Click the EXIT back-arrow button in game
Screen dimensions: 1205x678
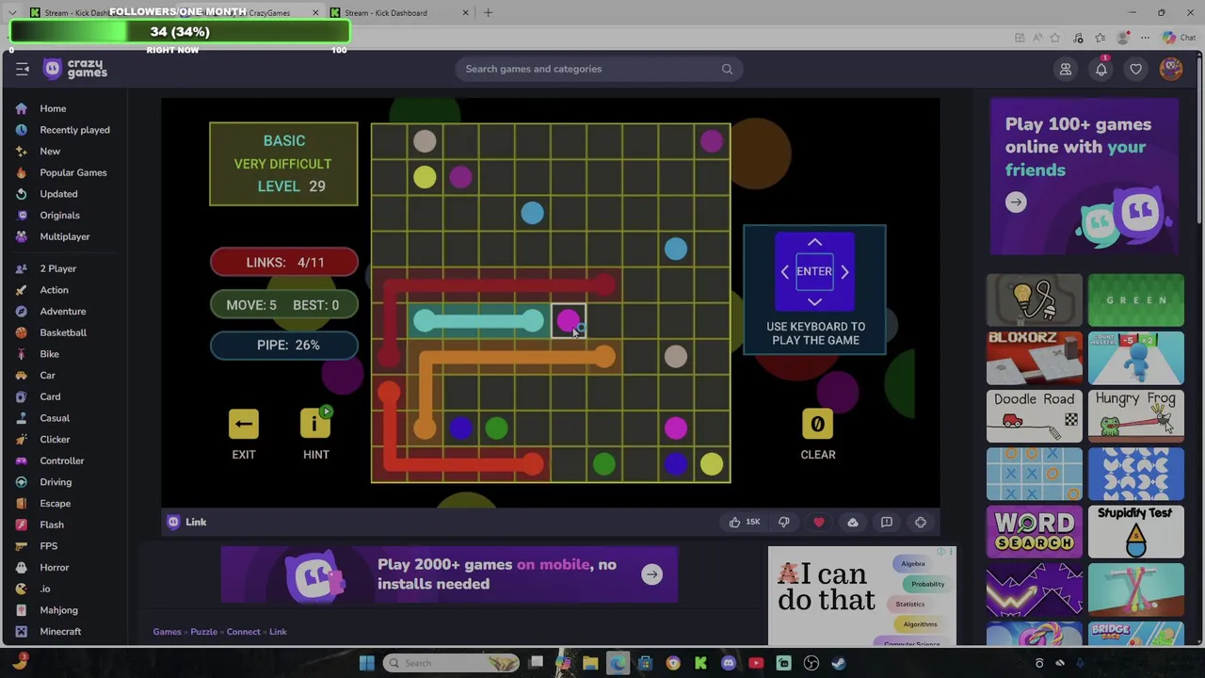pos(244,424)
